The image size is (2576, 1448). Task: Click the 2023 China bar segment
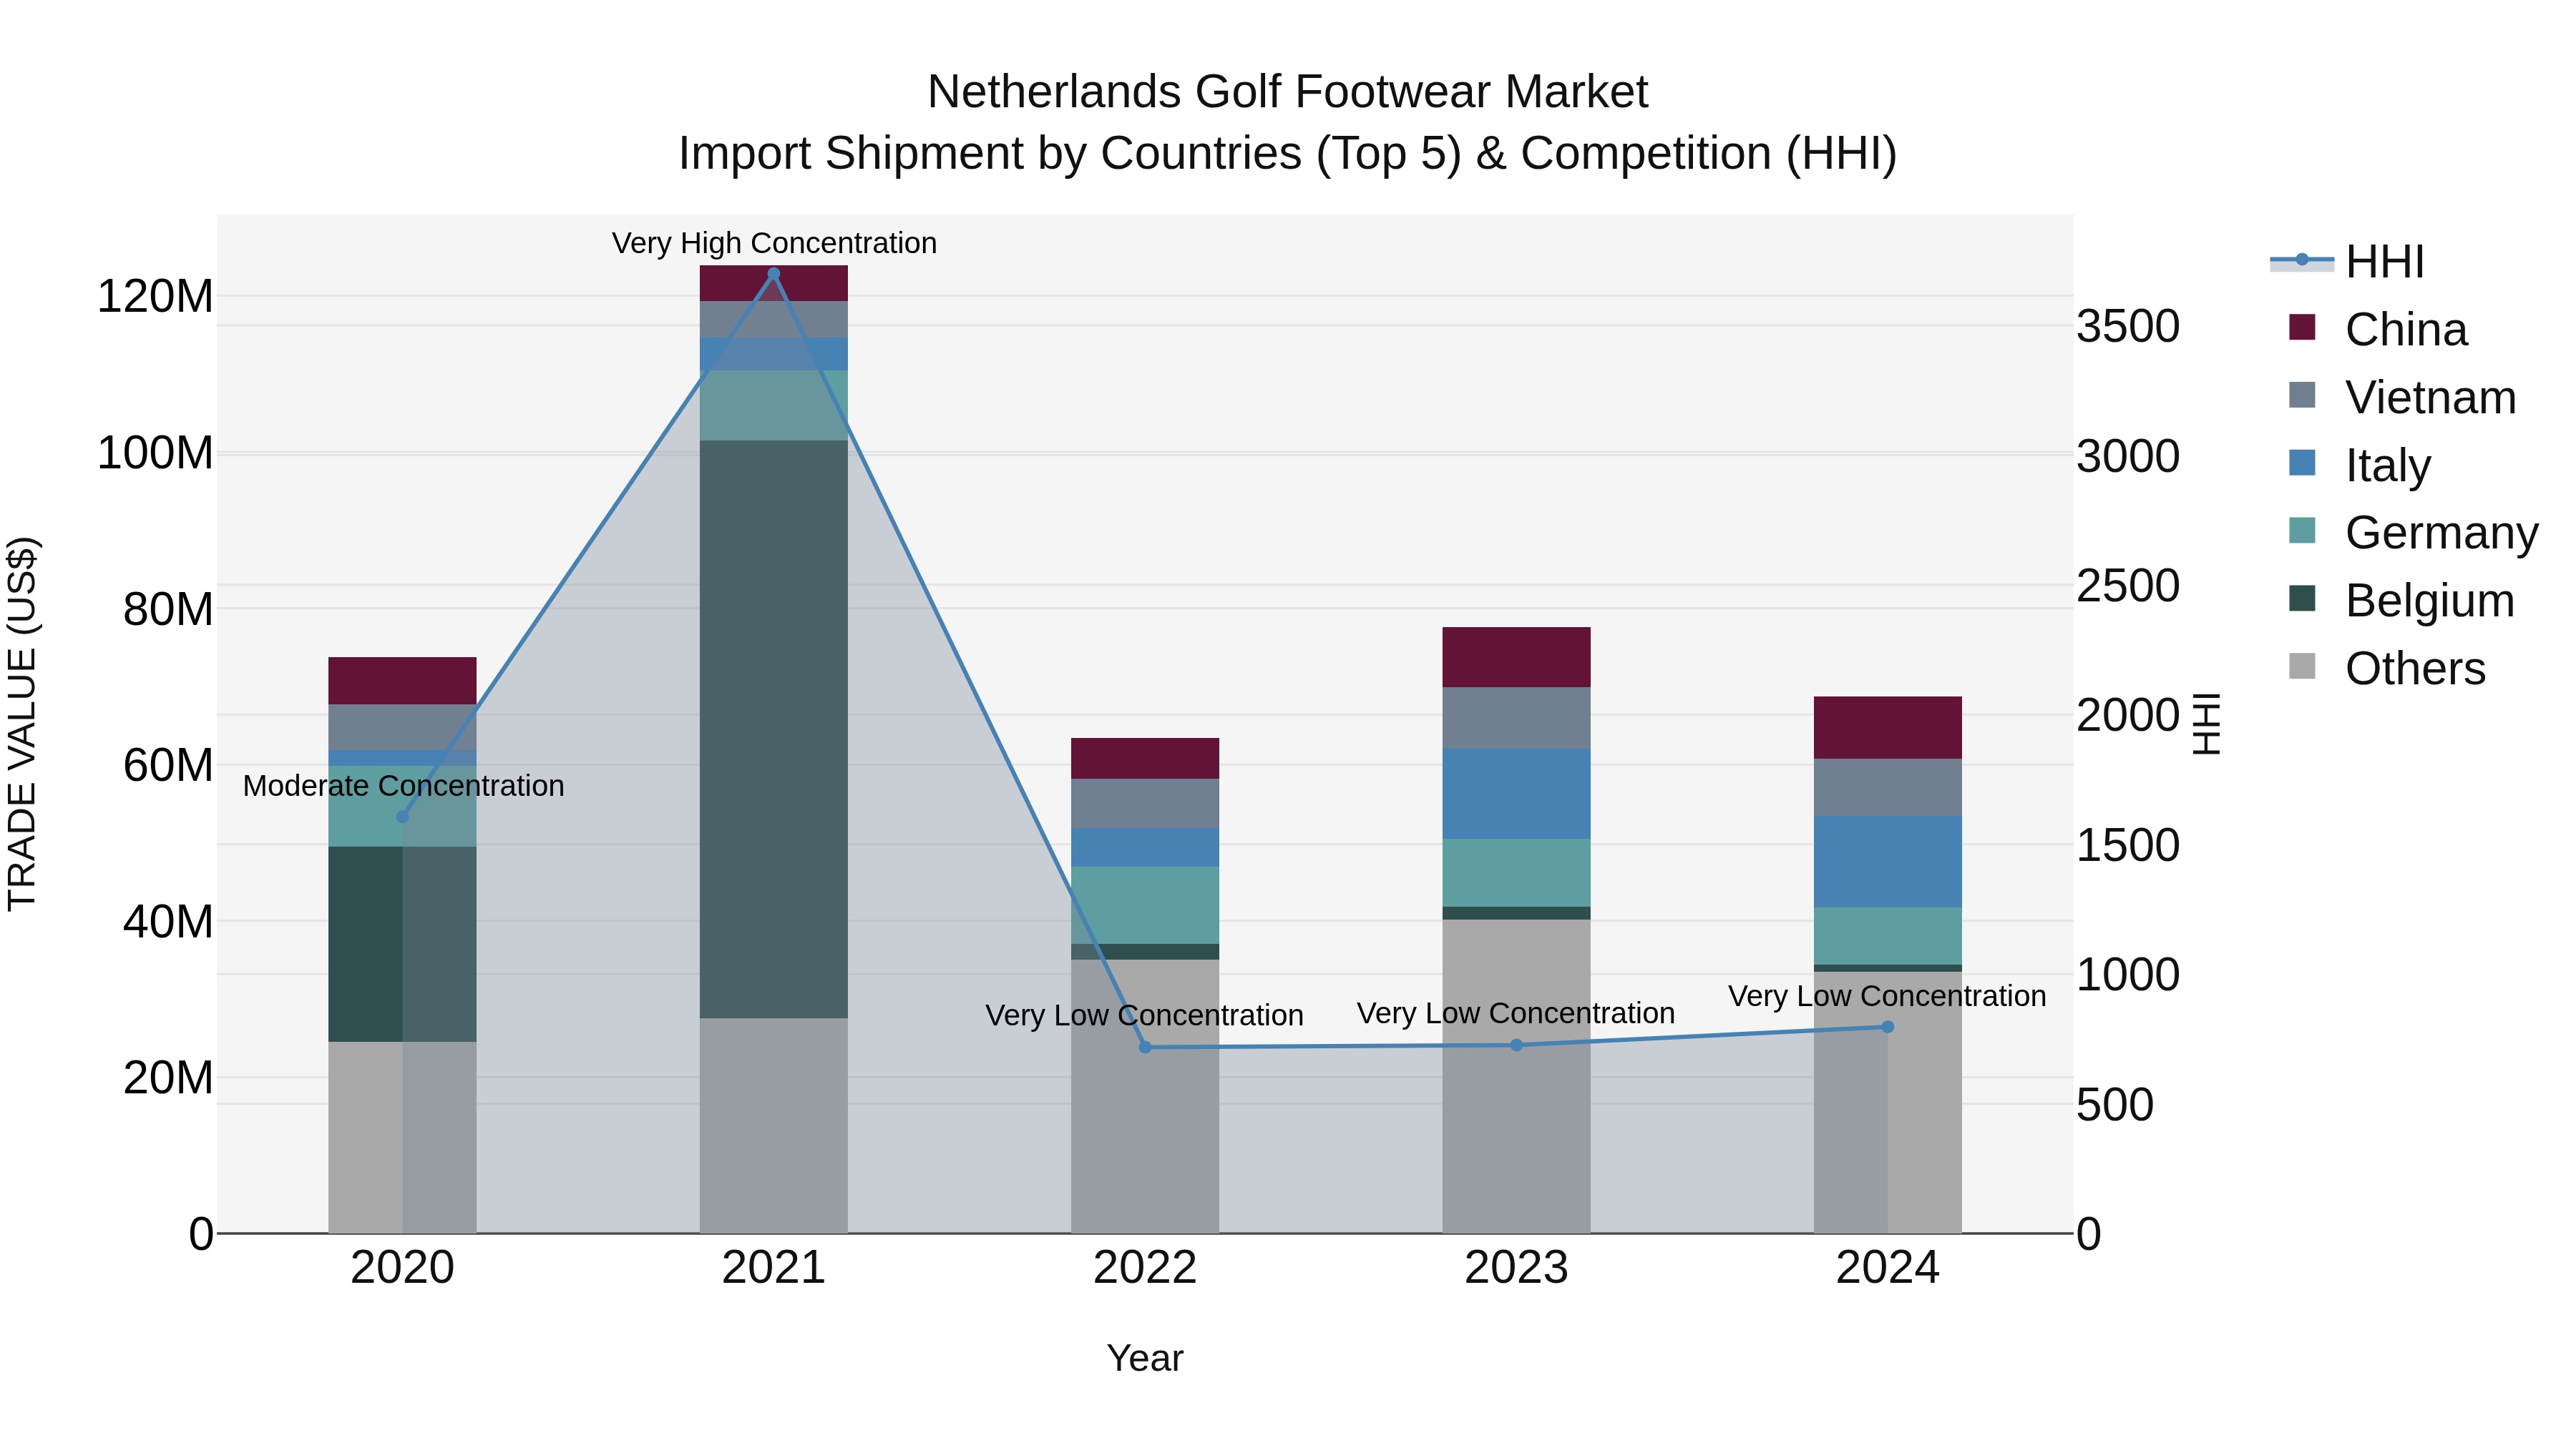tap(1516, 656)
